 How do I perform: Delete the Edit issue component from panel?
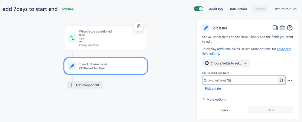282,28
